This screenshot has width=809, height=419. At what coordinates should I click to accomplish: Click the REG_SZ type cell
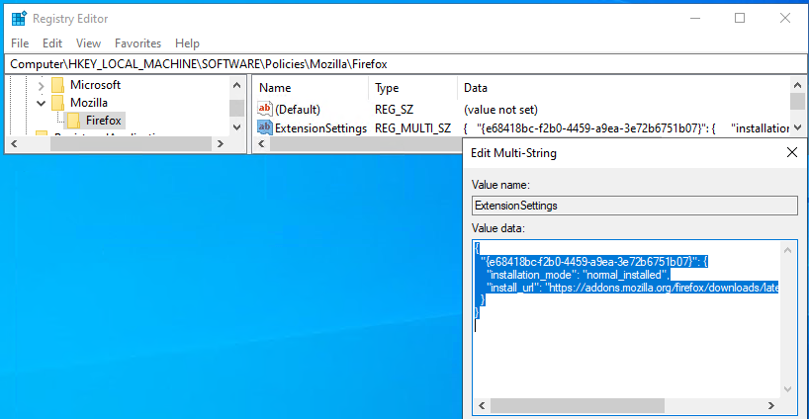tap(395, 110)
